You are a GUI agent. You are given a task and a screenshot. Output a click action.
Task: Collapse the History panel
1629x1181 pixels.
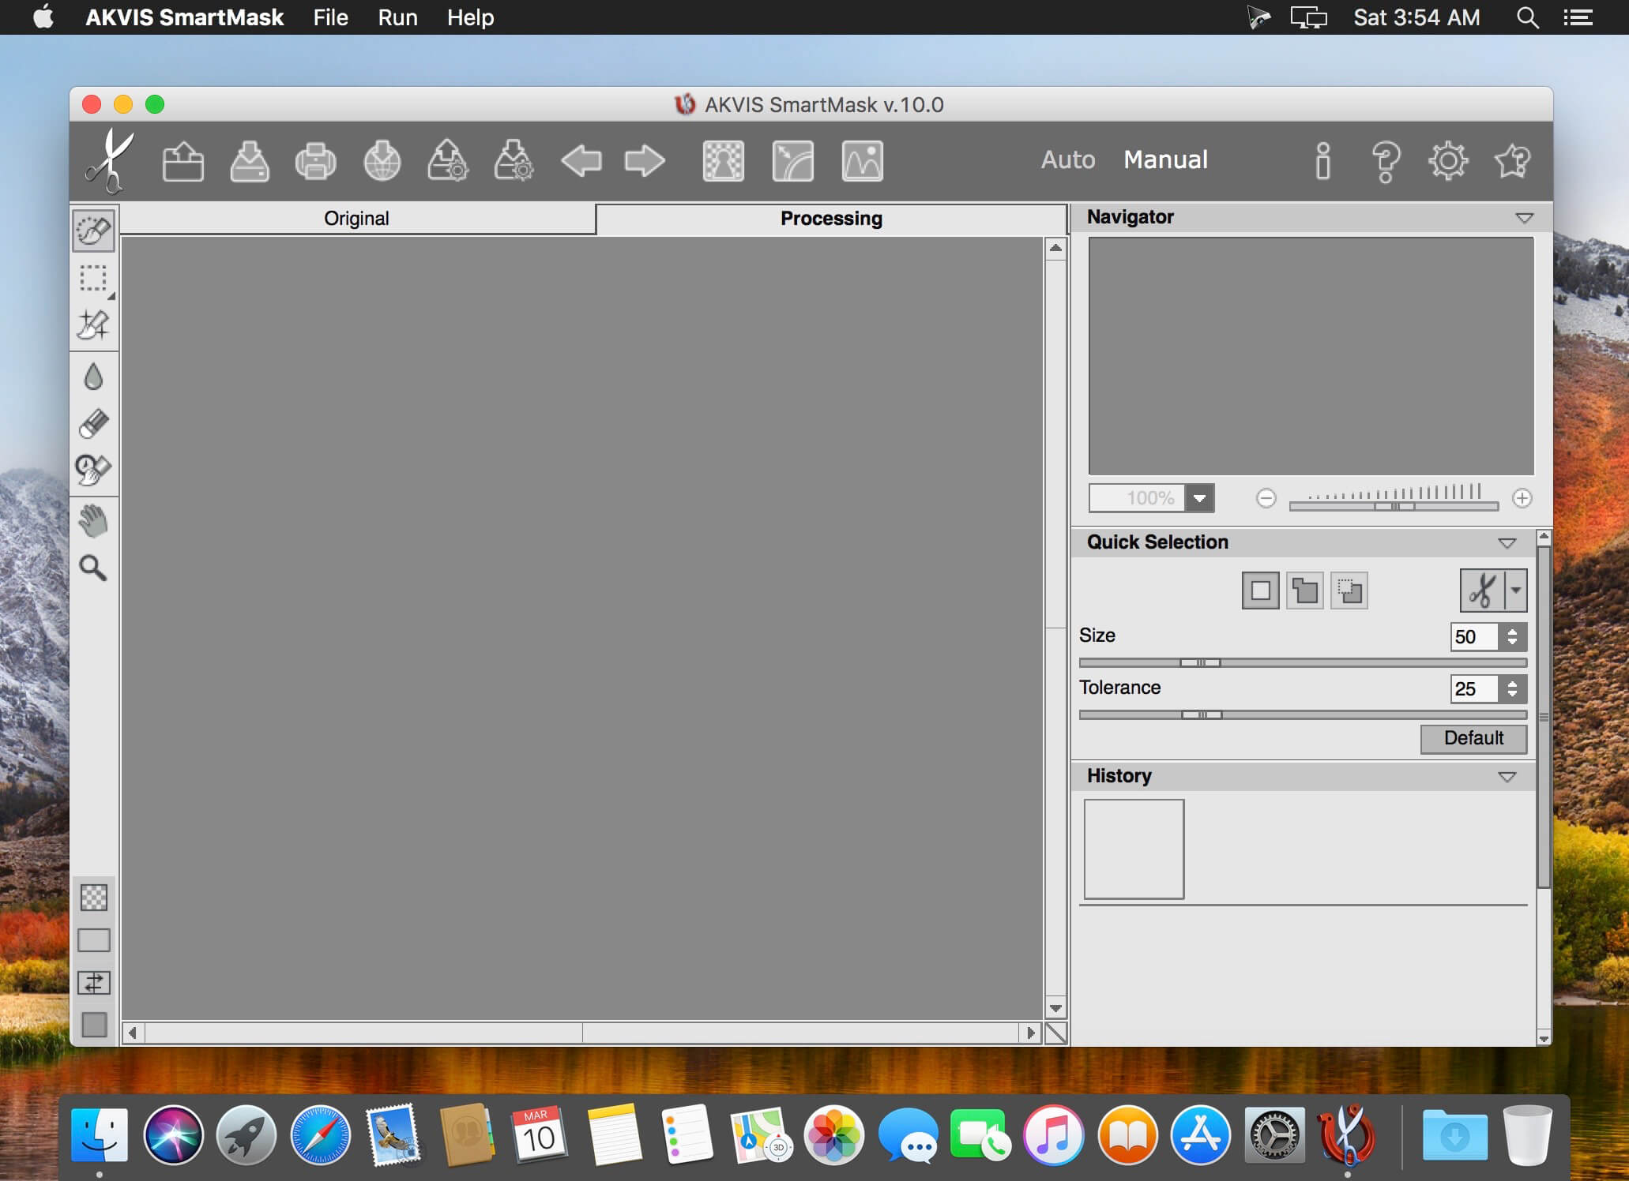[1507, 777]
